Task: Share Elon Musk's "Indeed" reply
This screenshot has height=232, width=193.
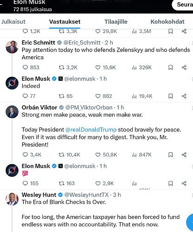Action: click(x=184, y=96)
